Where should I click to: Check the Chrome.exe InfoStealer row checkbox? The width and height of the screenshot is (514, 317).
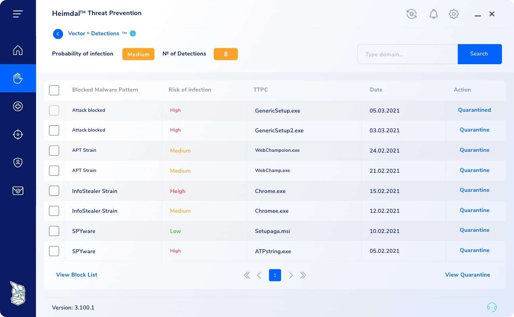pos(54,191)
